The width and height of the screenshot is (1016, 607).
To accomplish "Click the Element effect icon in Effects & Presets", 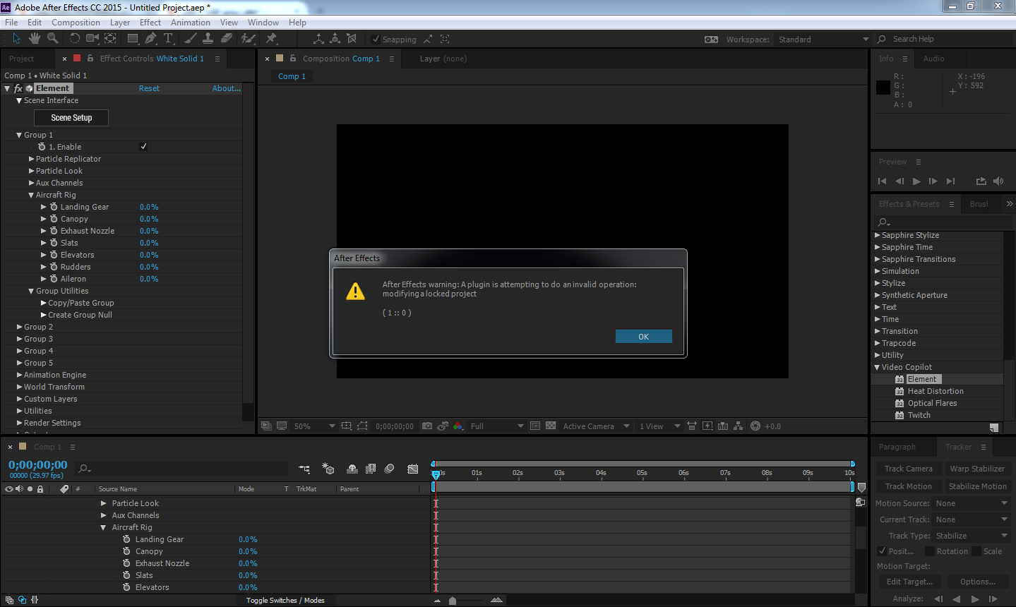I will click(x=900, y=379).
